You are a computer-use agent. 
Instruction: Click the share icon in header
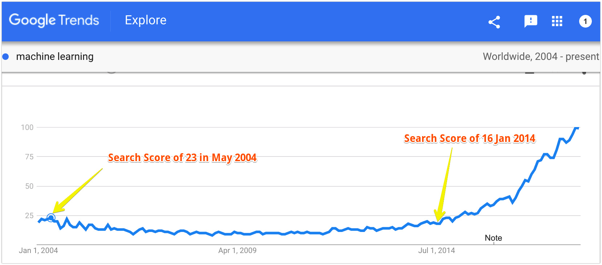click(x=494, y=22)
